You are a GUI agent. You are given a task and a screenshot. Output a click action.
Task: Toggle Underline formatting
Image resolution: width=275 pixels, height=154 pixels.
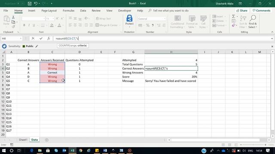[34, 25]
